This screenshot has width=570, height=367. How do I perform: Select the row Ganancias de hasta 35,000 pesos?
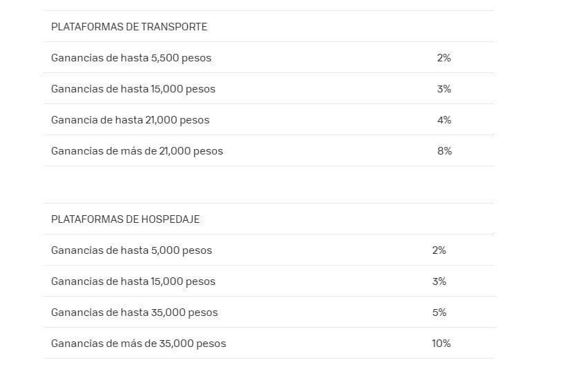pyautogui.click(x=269, y=313)
